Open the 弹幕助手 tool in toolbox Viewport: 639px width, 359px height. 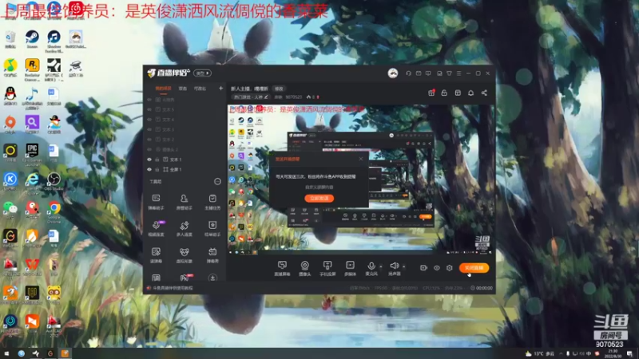(x=156, y=202)
